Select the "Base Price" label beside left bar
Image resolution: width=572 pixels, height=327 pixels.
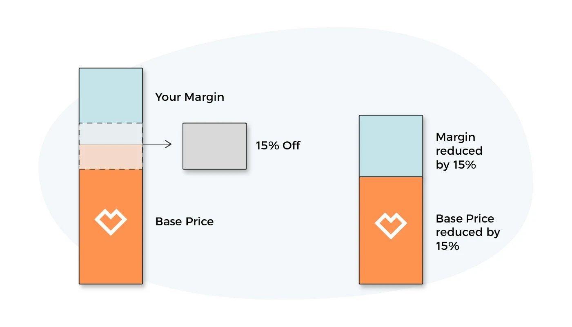pyautogui.click(x=185, y=222)
